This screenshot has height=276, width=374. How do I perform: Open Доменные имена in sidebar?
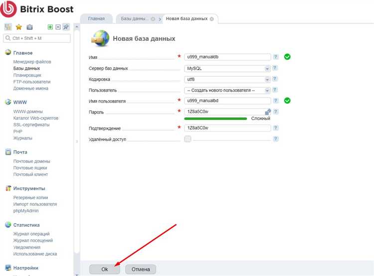tap(31, 88)
